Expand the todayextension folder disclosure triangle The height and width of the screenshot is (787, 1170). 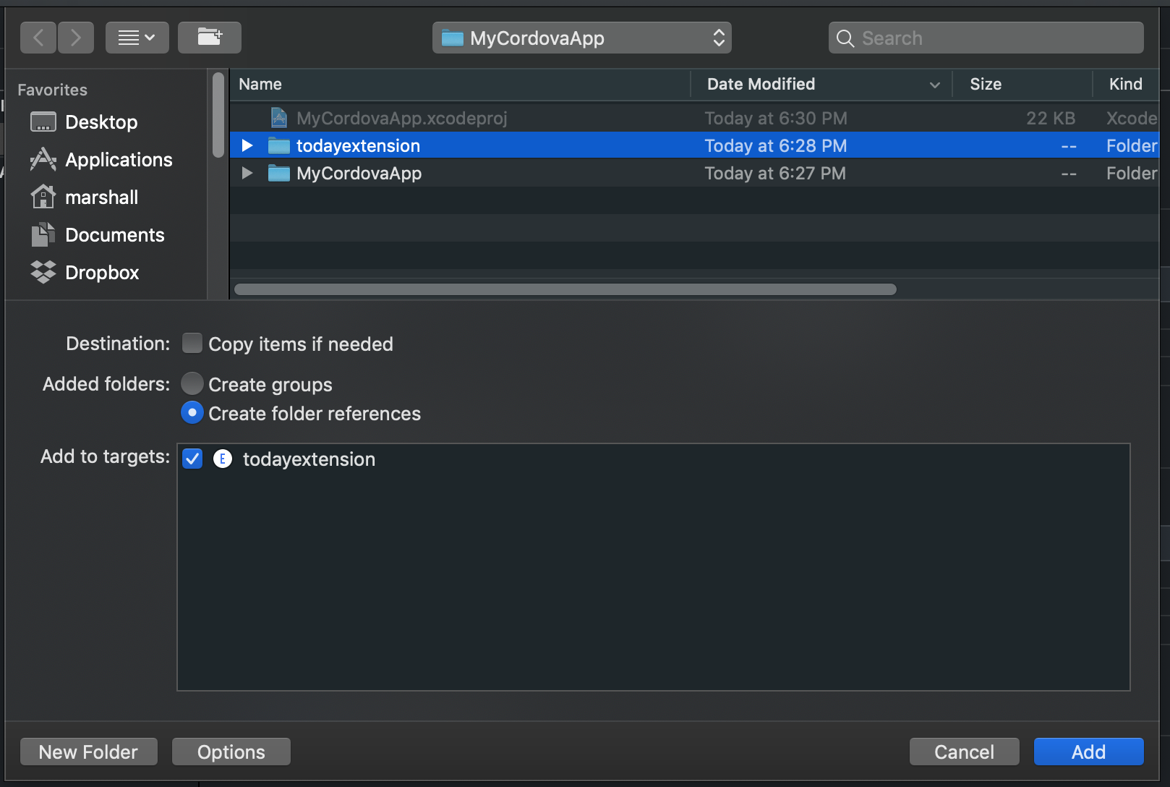pyautogui.click(x=247, y=145)
